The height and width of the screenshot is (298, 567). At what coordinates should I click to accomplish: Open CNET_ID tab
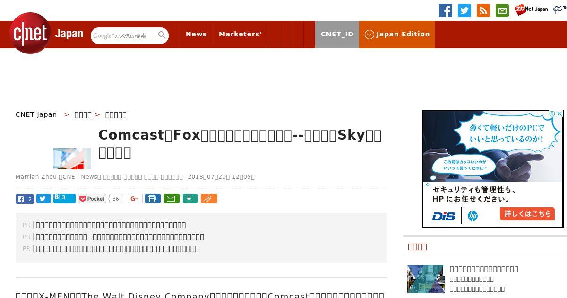[337, 35]
